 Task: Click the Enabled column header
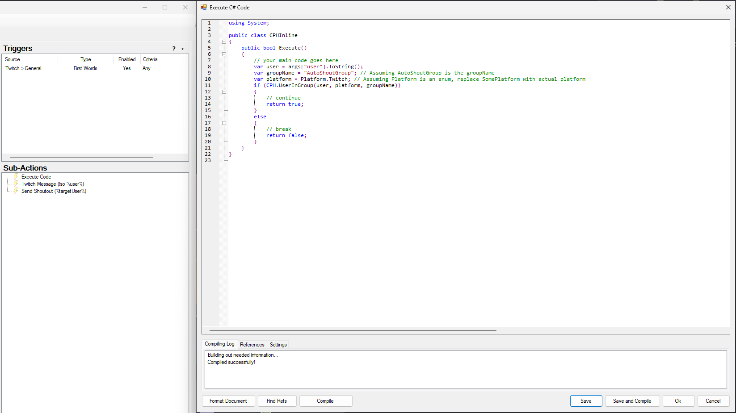(x=127, y=59)
